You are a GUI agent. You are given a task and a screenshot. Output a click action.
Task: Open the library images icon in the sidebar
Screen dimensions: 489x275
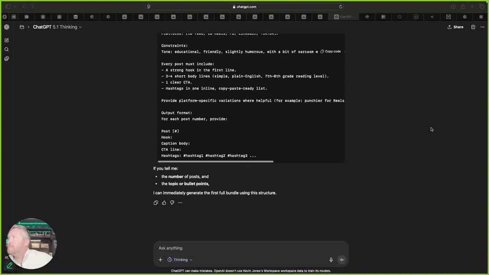tap(7, 59)
